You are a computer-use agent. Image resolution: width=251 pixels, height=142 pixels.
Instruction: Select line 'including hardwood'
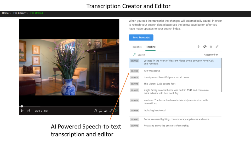155,110
